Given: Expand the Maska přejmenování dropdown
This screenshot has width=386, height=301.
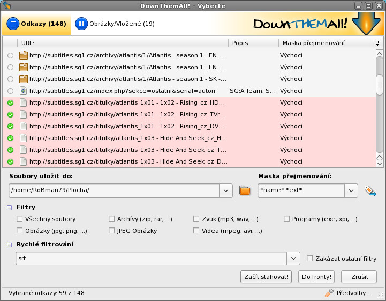Looking at the screenshot, I should tap(351, 190).
